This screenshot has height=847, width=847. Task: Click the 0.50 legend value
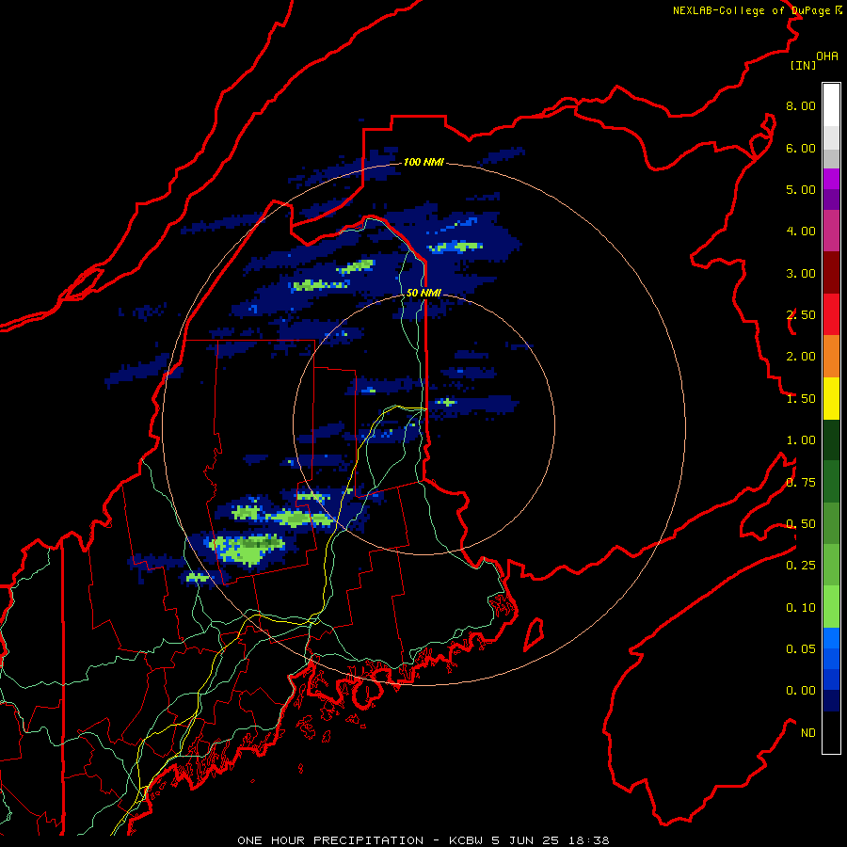click(801, 524)
